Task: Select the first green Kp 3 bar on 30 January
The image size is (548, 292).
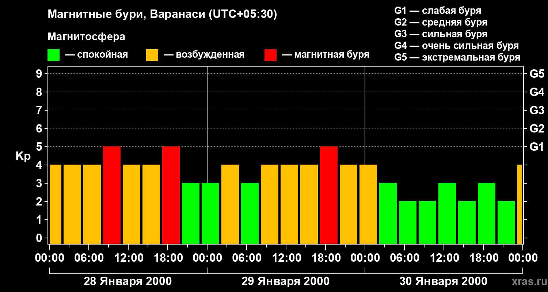Action: coord(388,214)
